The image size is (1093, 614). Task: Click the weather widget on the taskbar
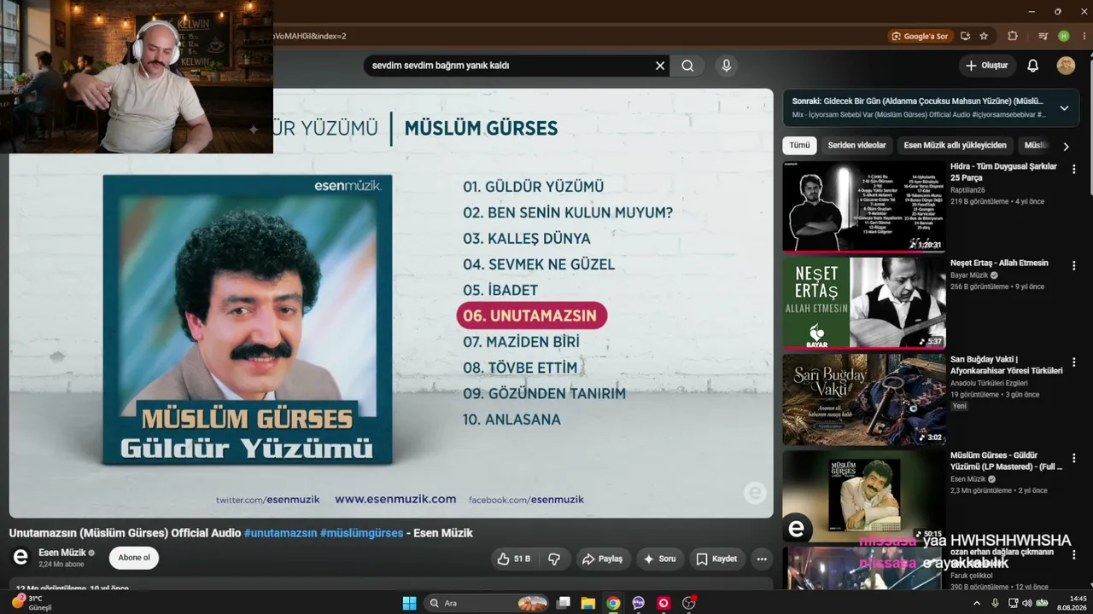(32, 603)
